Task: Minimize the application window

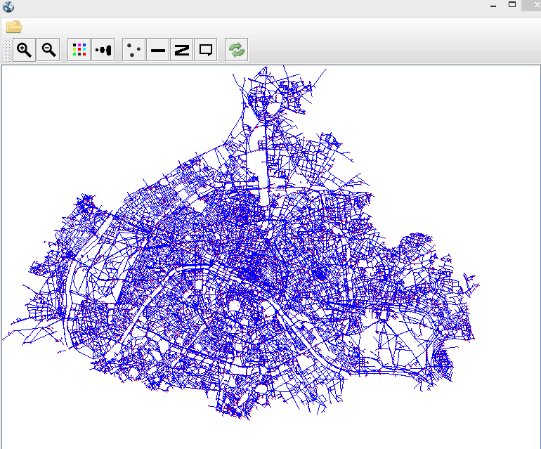Action: point(493,6)
